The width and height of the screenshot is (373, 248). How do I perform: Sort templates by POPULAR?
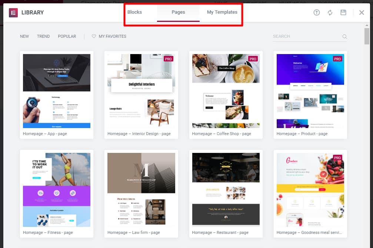67,36
